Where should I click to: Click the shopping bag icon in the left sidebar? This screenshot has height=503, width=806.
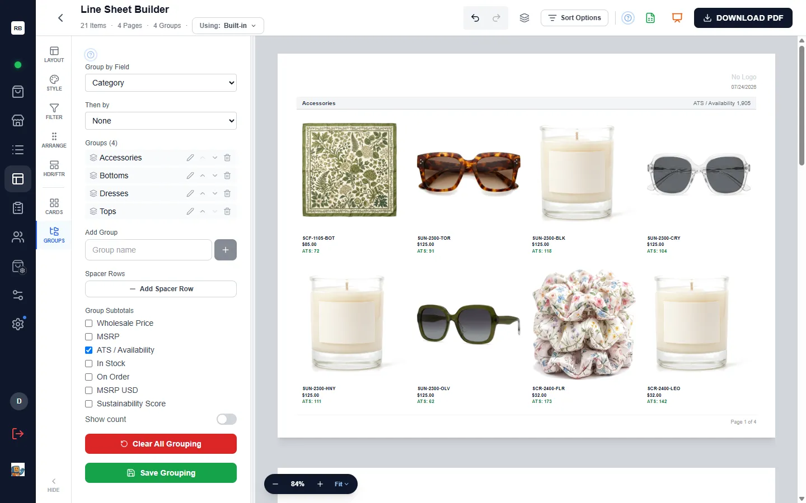[x=18, y=92]
